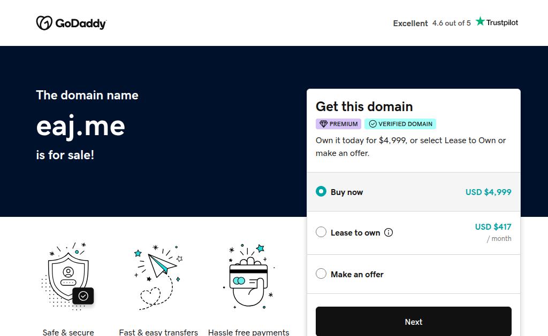Viewport: 548px width, 336px height.
Task: Click the Lease to own info icon
Action: pyautogui.click(x=389, y=232)
